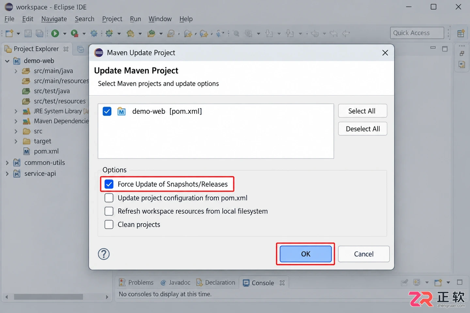Expand the src folder node
Image resolution: width=470 pixels, height=313 pixels.
(16, 131)
